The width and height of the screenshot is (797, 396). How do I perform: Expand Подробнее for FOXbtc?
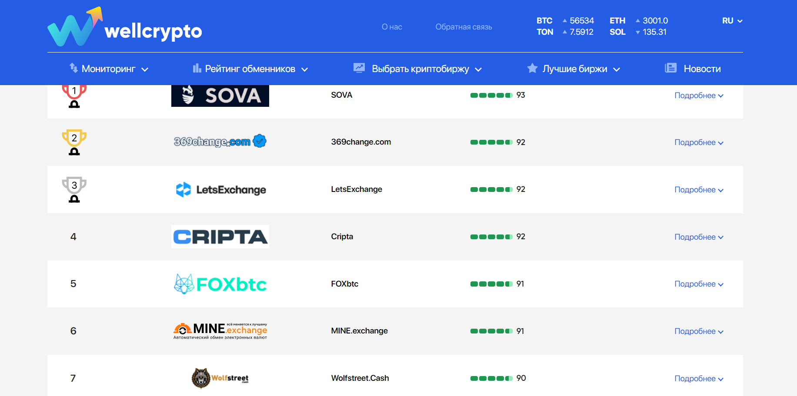[699, 284]
